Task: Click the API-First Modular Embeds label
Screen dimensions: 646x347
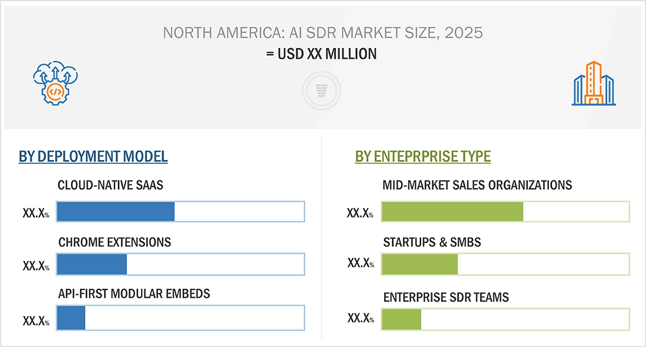Action: pyautogui.click(x=134, y=293)
